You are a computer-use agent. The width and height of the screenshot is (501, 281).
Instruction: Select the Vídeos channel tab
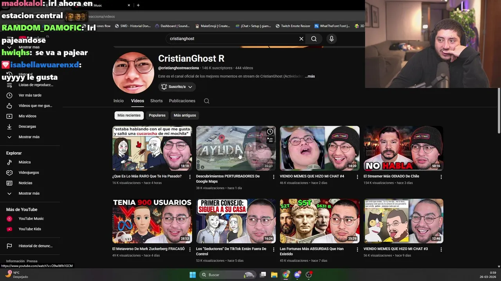click(137, 101)
